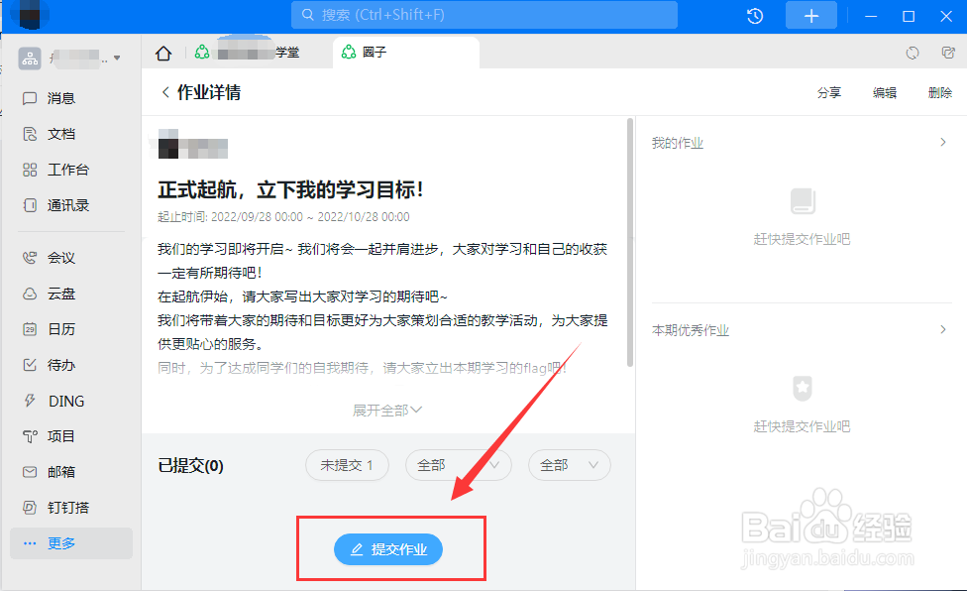The height and width of the screenshot is (591, 967).
Task: Open the first 全部 filter dropdown
Action: (457, 465)
